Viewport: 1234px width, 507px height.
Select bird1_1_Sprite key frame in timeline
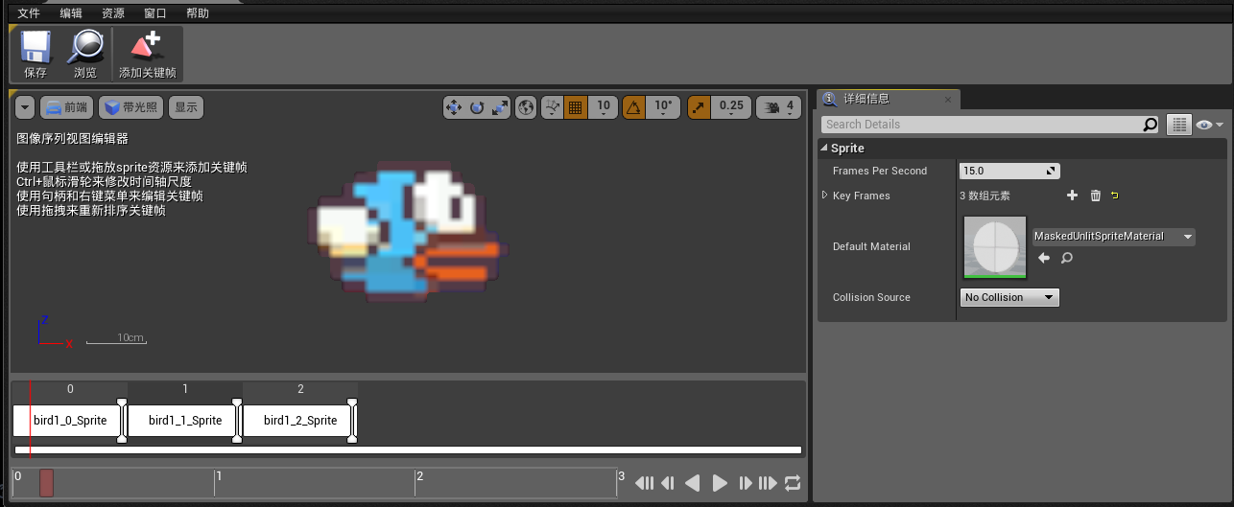tap(185, 421)
